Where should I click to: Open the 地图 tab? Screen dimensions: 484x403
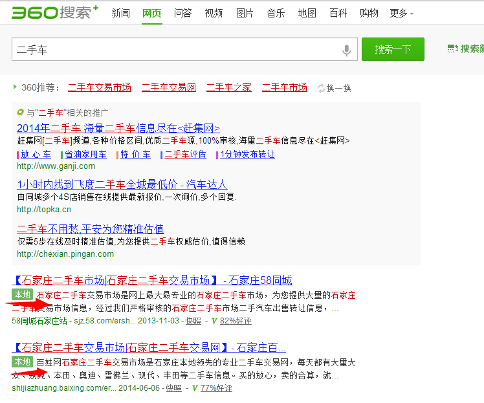(x=307, y=14)
